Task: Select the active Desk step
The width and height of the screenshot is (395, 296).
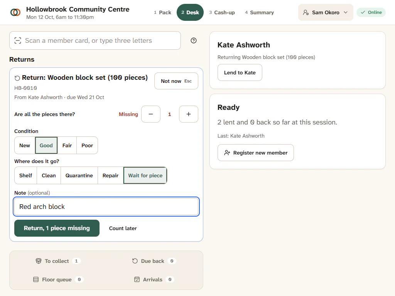Action: click(x=190, y=12)
